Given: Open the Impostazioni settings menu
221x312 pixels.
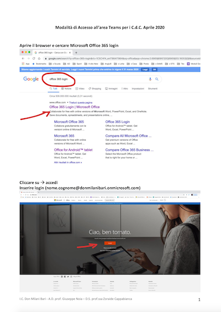Looking at the screenshot, I should [x=138, y=88].
